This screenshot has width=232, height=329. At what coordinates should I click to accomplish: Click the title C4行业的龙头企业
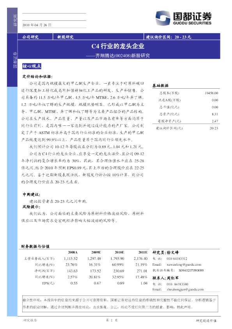[x=118, y=46]
